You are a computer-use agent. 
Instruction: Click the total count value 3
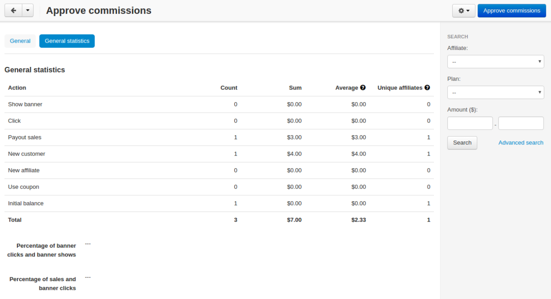[x=236, y=220]
